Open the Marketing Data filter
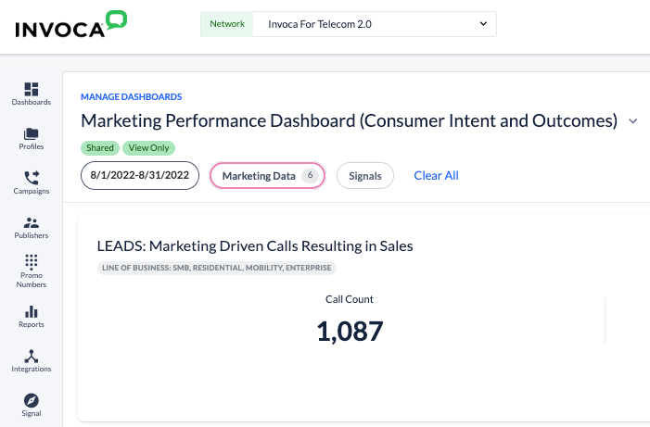 (x=267, y=176)
